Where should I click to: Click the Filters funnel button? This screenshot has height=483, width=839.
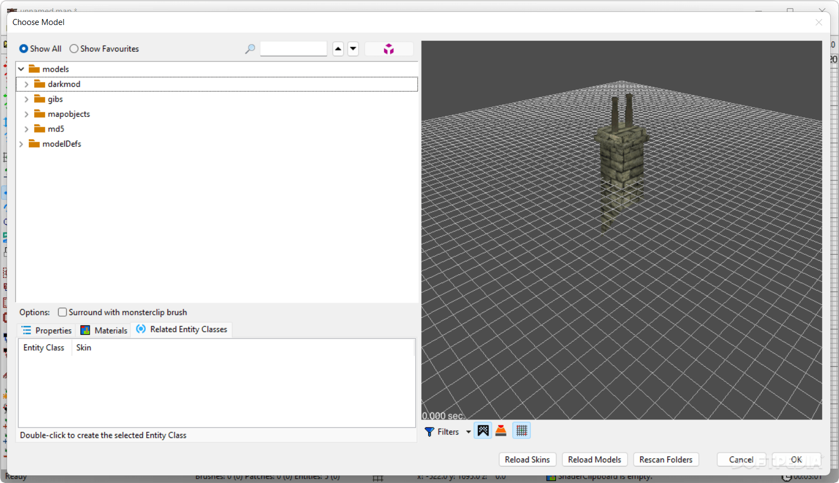442,431
